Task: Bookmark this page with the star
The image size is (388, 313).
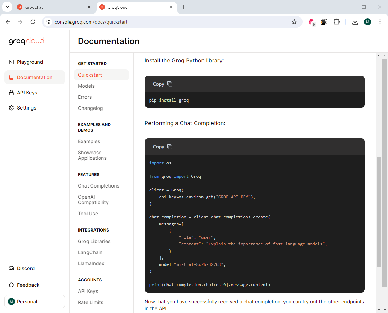Action: coord(294,22)
